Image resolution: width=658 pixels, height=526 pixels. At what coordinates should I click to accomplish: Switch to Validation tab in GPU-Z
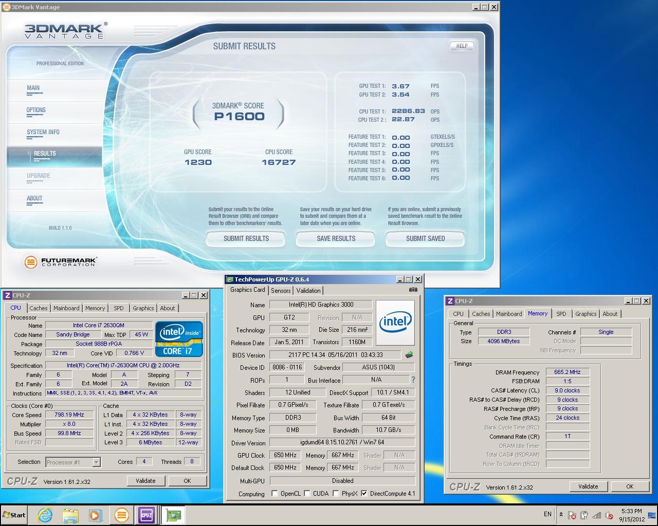coord(308,291)
